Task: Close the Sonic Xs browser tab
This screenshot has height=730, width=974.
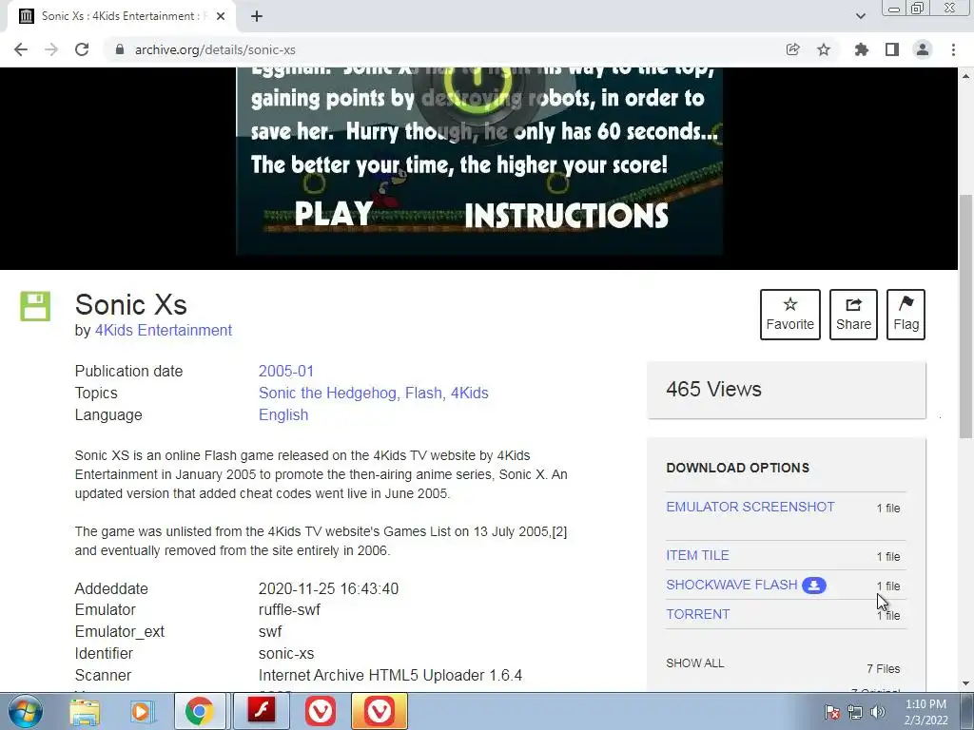Action: click(x=221, y=16)
